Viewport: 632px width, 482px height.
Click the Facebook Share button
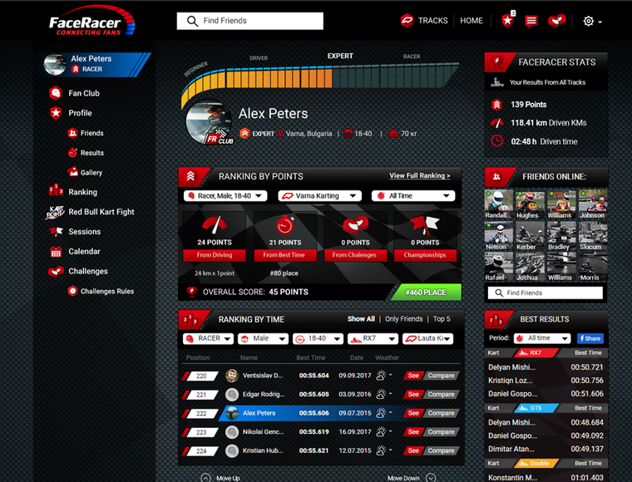click(590, 338)
